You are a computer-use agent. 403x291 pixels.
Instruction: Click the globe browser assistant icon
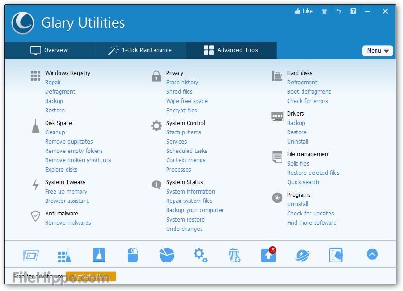(x=302, y=255)
